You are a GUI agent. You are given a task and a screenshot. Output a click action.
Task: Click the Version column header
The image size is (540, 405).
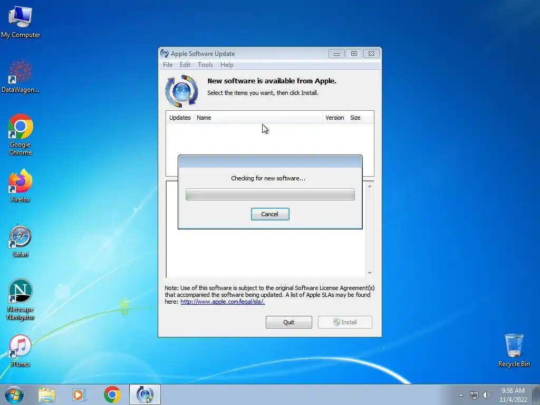tap(335, 118)
